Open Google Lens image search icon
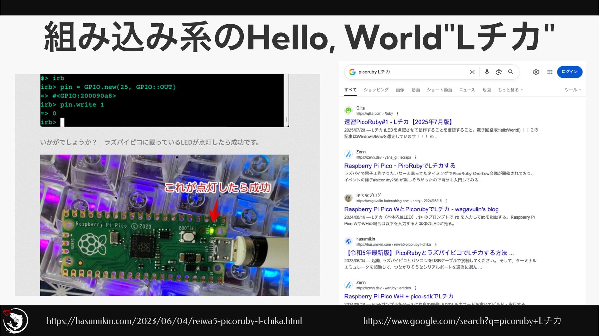Image resolution: width=599 pixels, height=336 pixels. point(499,72)
